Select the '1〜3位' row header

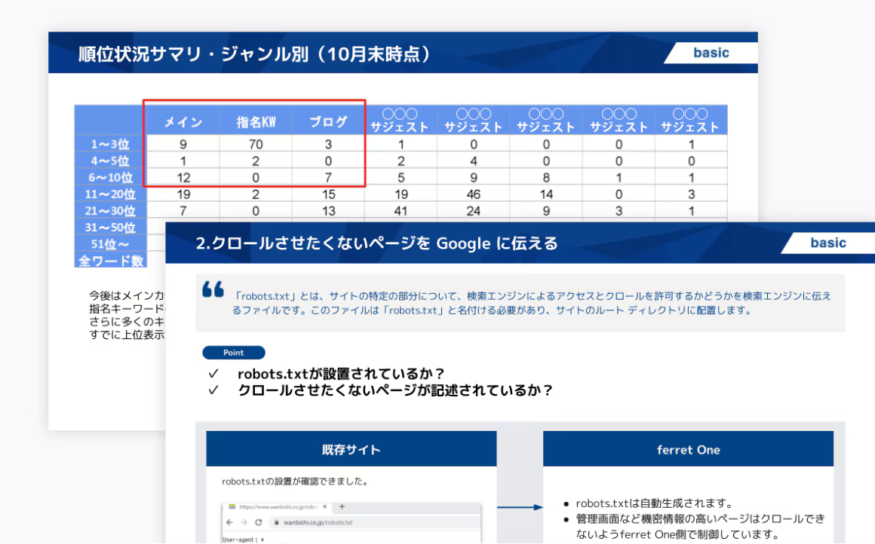pyautogui.click(x=111, y=143)
